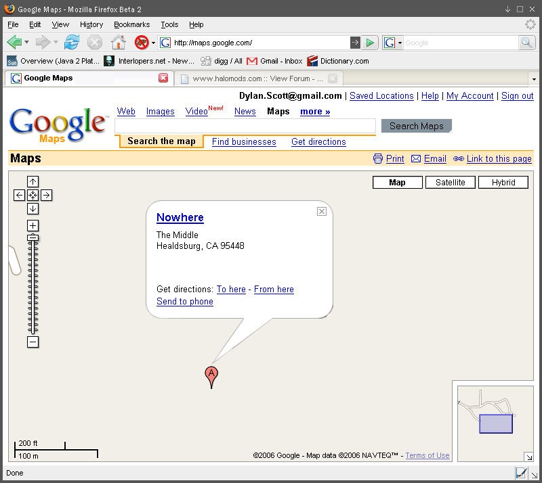Image resolution: width=542 pixels, height=483 pixels.
Task: Select the Get directions tab
Action: (x=318, y=141)
